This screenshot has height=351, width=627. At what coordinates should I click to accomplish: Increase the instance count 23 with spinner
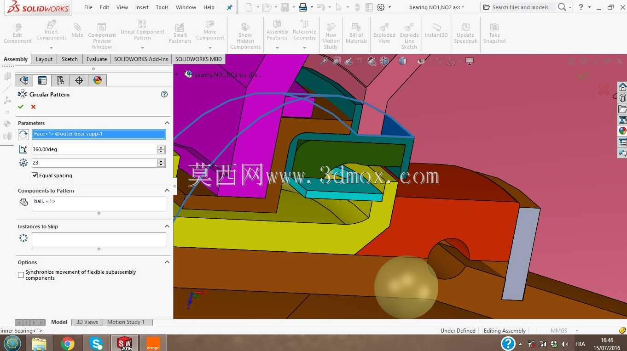pyautogui.click(x=161, y=161)
